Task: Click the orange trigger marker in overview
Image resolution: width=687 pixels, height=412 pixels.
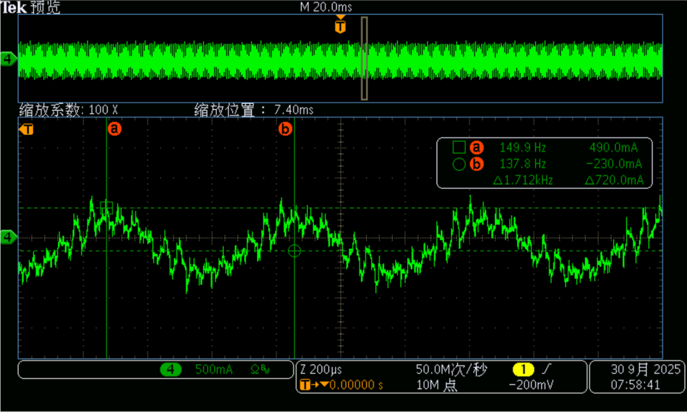Action: pos(341,27)
